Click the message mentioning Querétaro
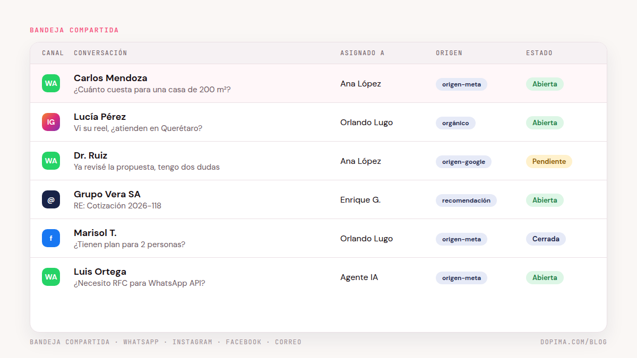The width and height of the screenshot is (637, 358). (x=138, y=128)
